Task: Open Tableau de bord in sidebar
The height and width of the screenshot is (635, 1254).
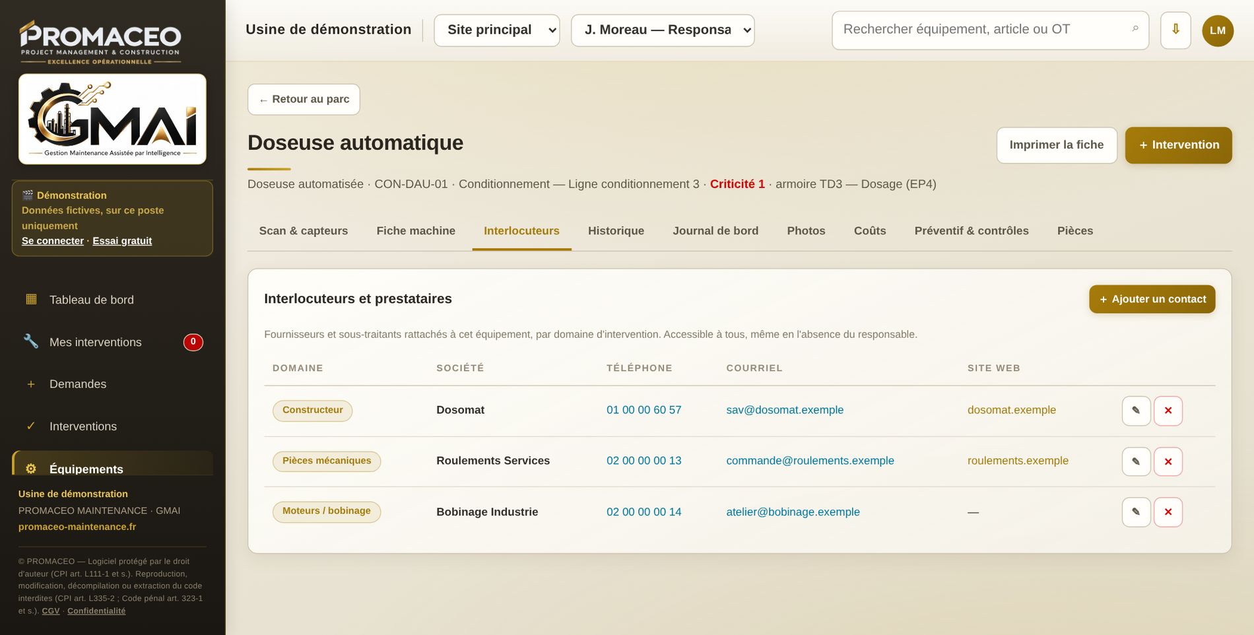Action: 112,300
